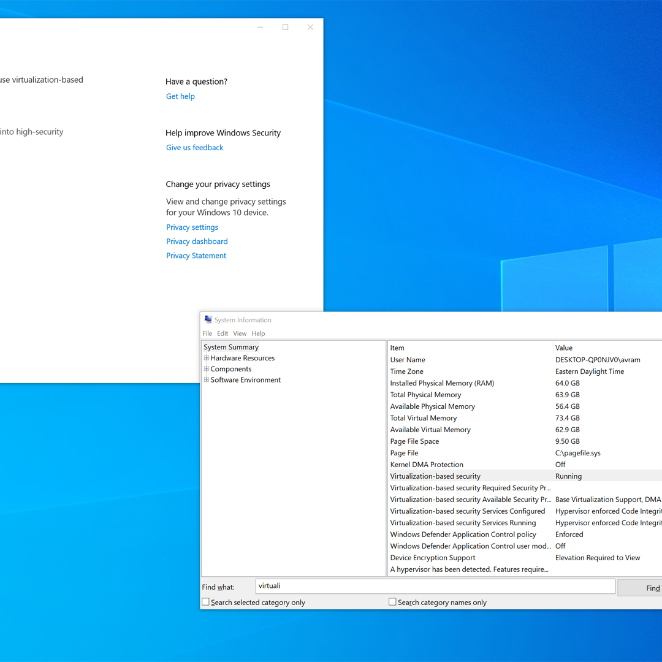Click the highlighted Virtualization-based security row
This screenshot has height=662, width=662.
pos(525,476)
